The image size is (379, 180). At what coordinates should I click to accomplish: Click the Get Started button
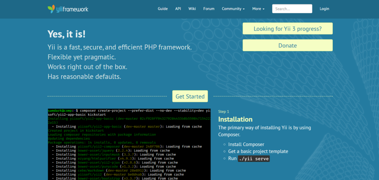coord(190,96)
